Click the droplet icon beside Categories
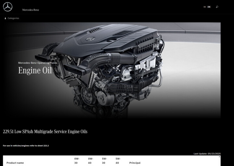The height and width of the screenshot is (166, 234). tap(5, 18)
